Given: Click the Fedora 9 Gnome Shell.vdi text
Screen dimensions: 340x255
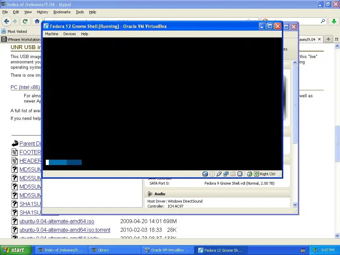Looking at the screenshot, I should click(x=239, y=183).
